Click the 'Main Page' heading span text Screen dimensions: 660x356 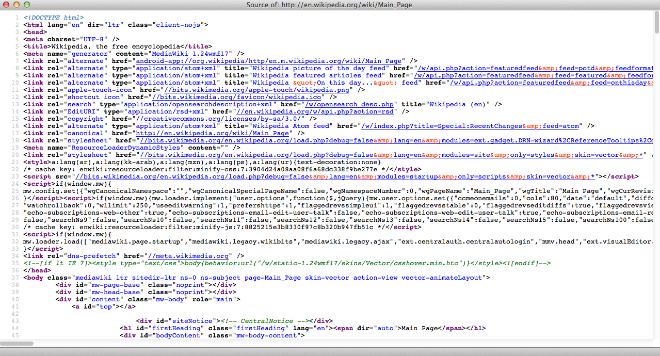point(420,328)
